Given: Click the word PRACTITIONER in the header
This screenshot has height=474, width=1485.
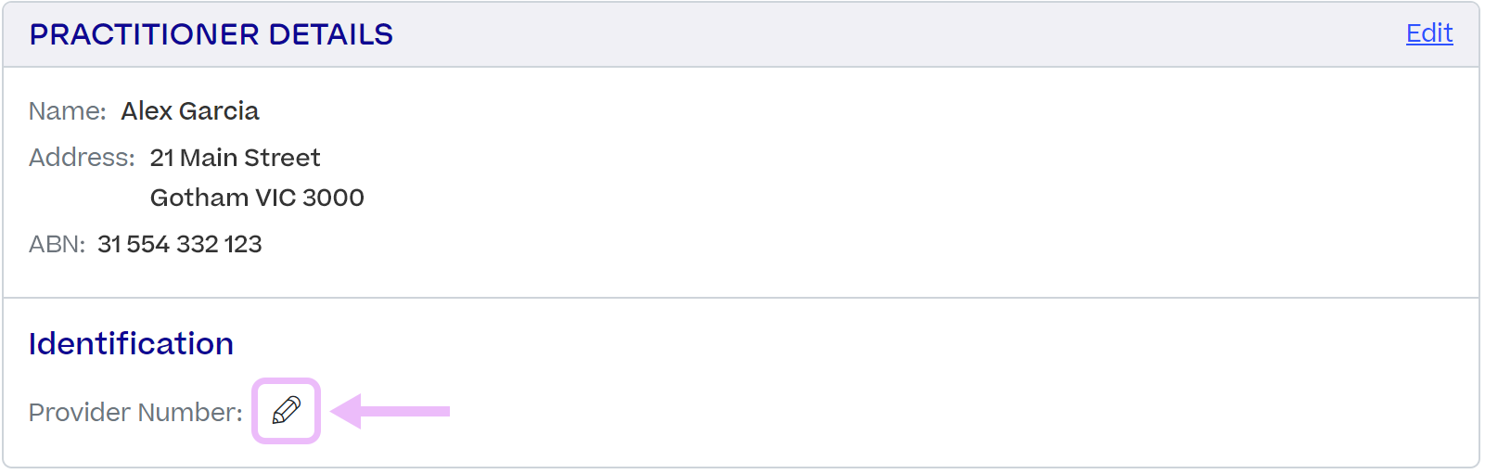Looking at the screenshot, I should 145,34.
